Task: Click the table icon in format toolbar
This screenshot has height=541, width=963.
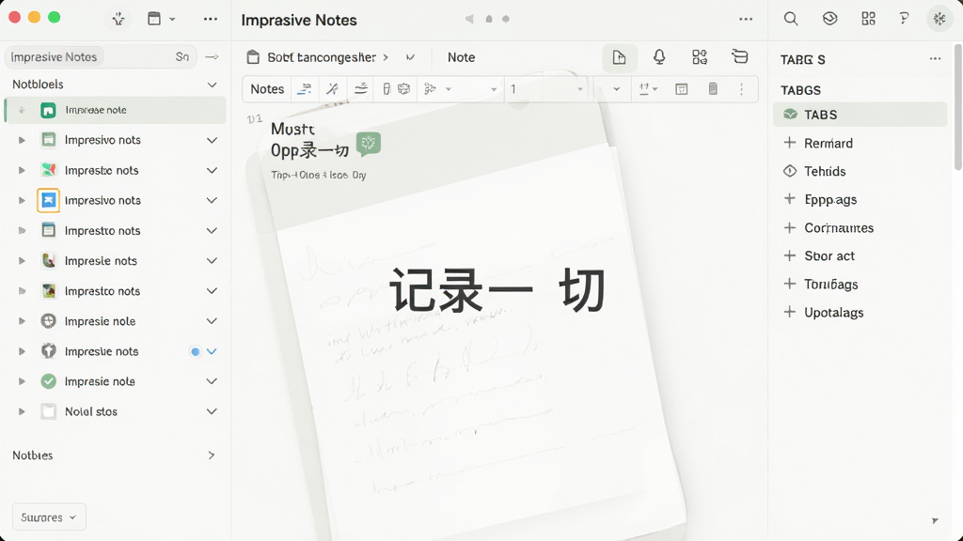Action: click(x=681, y=89)
